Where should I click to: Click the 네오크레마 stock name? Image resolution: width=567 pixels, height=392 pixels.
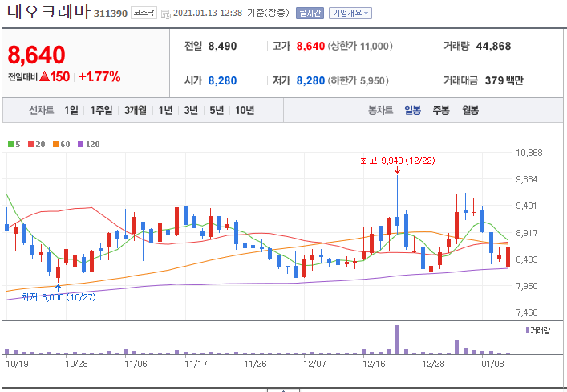point(48,11)
